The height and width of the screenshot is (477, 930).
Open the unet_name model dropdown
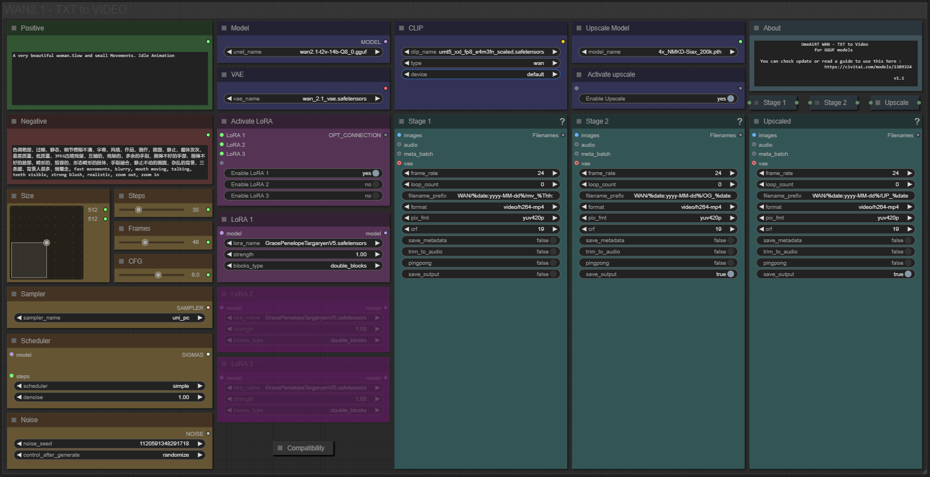(x=303, y=52)
